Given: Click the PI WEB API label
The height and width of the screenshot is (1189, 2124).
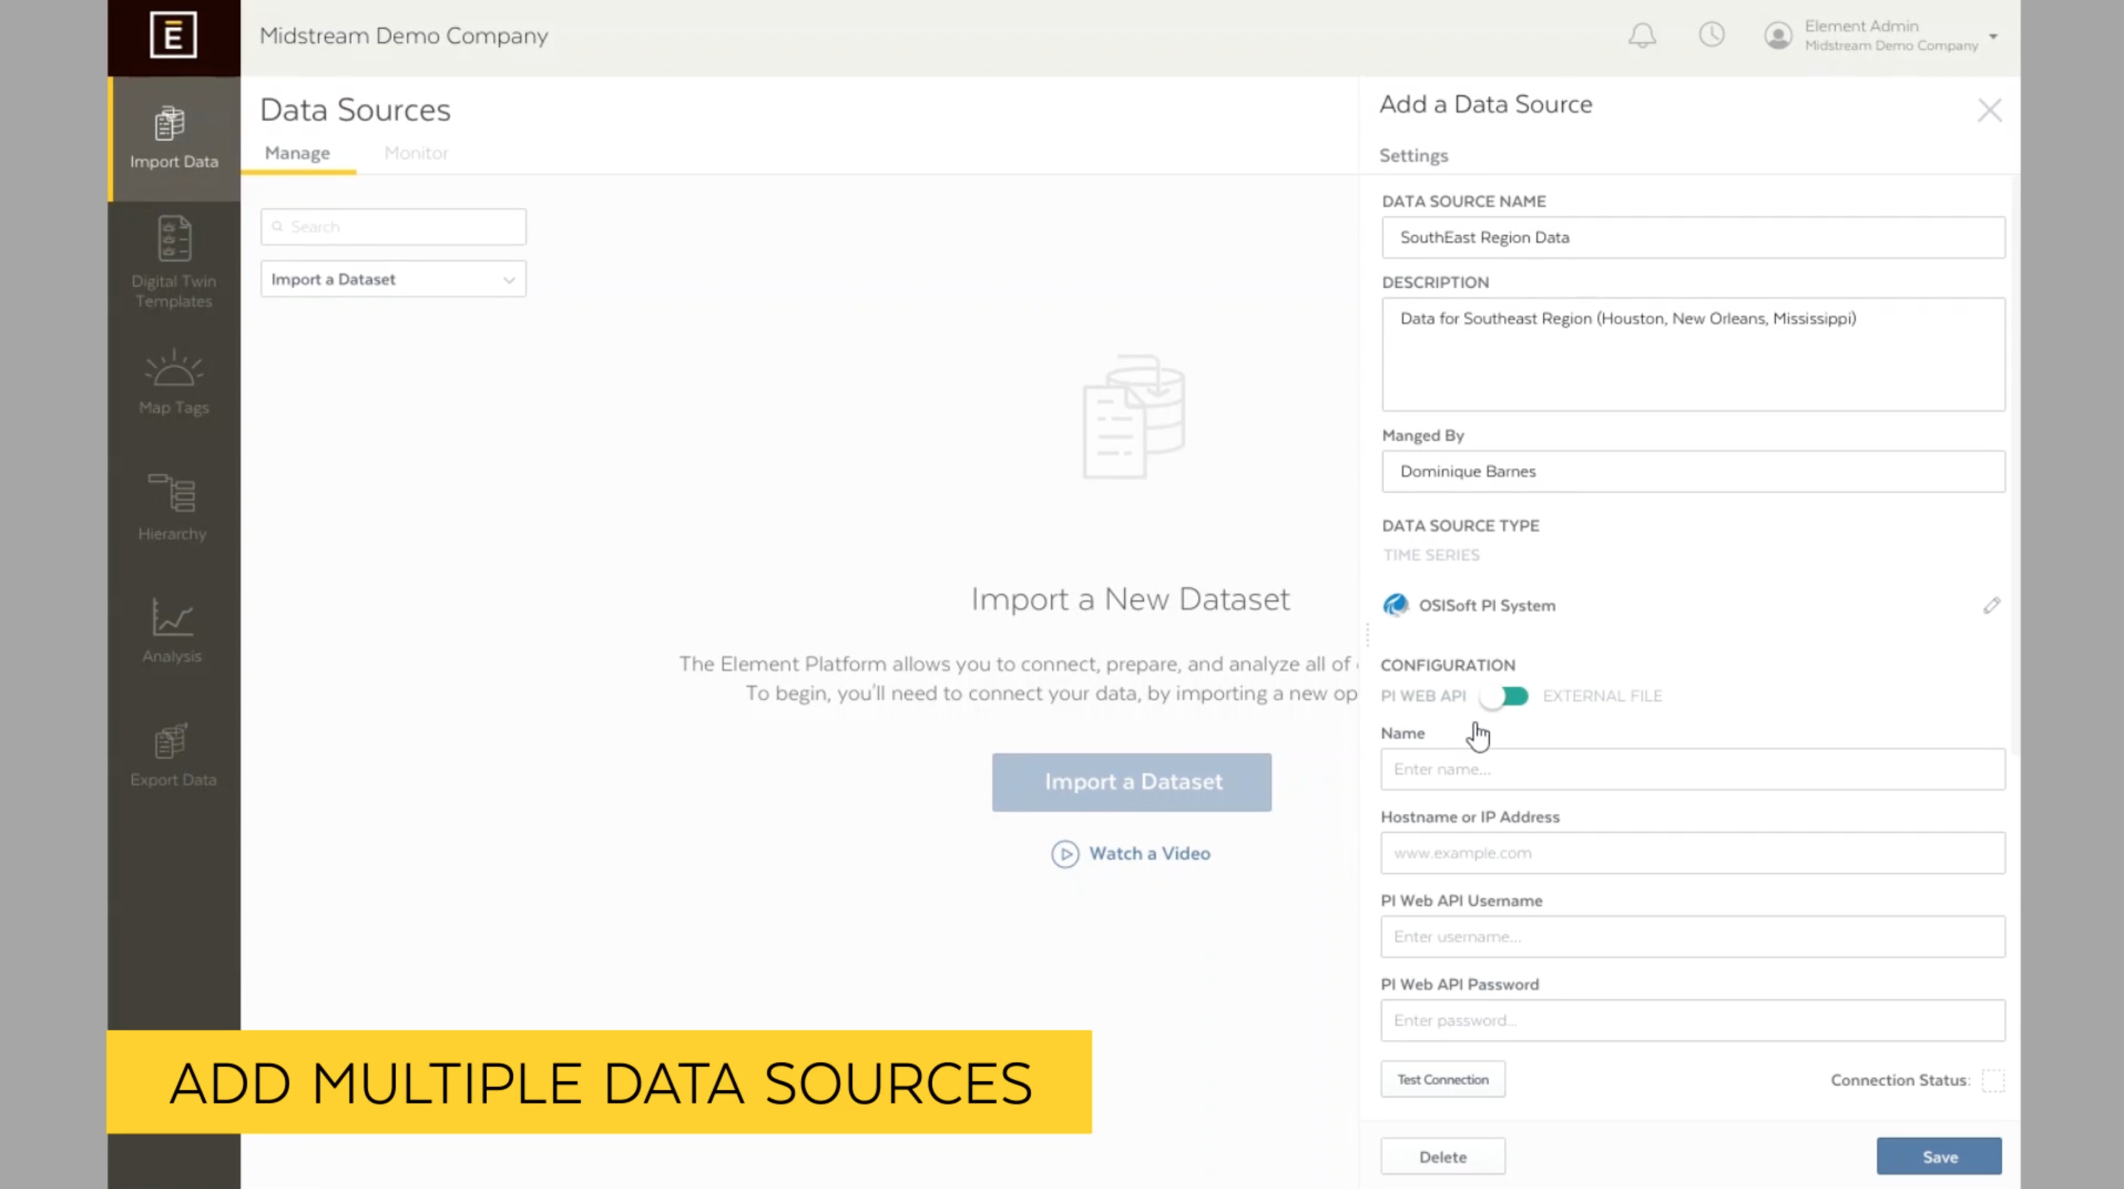Looking at the screenshot, I should point(1423,696).
